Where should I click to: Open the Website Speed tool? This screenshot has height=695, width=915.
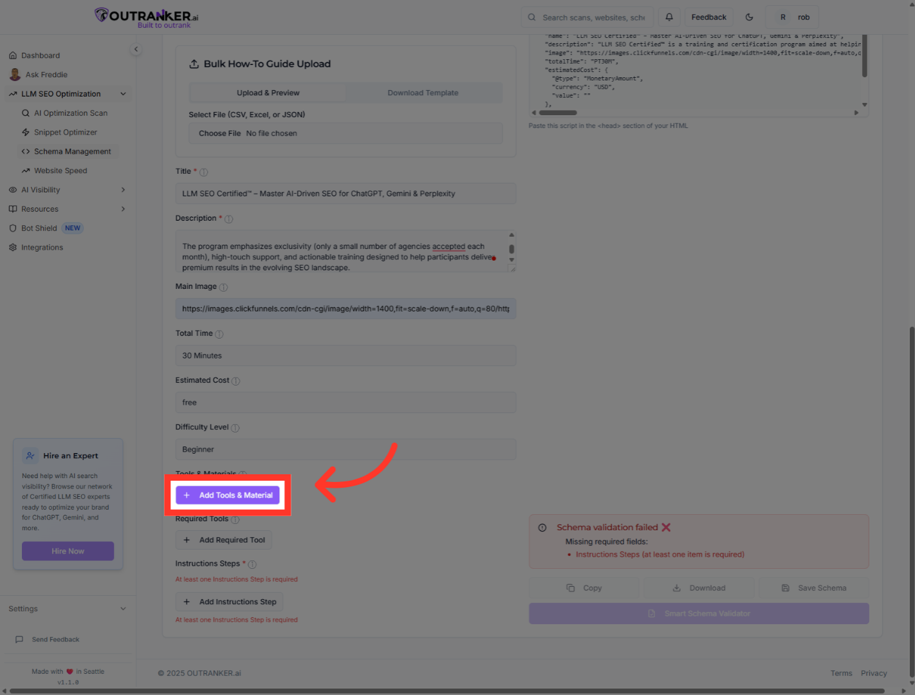coord(60,170)
